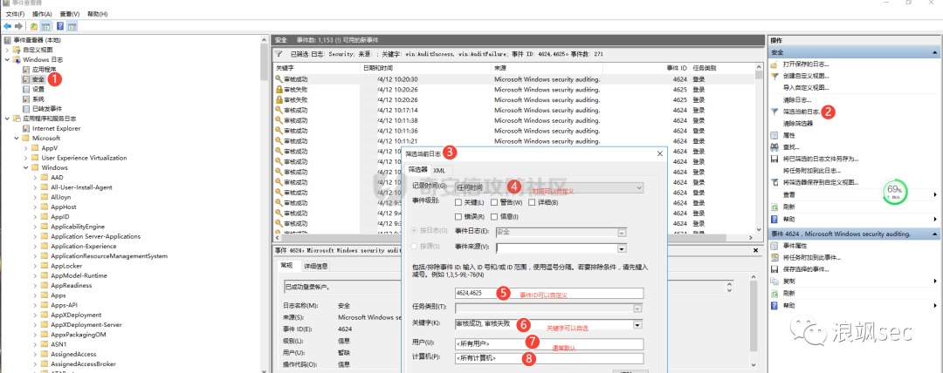Click the back arrow toolbar icon
This screenshot has height=373, width=943.
pos(7,26)
